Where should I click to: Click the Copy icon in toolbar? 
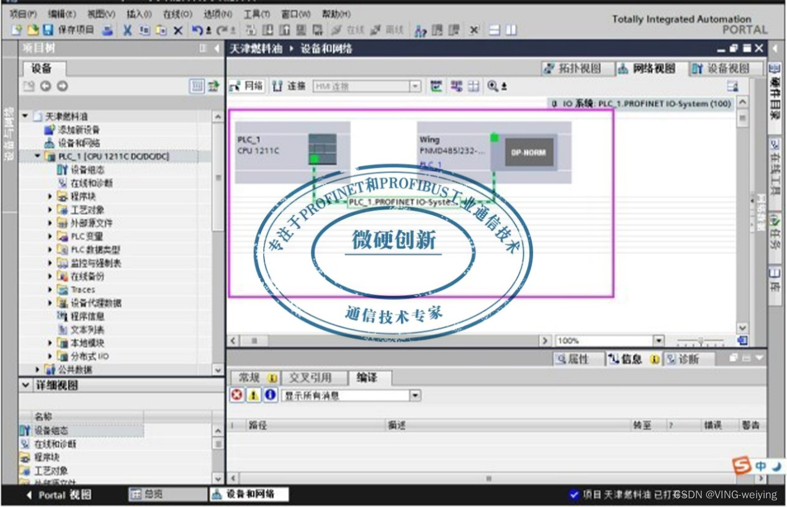145,30
